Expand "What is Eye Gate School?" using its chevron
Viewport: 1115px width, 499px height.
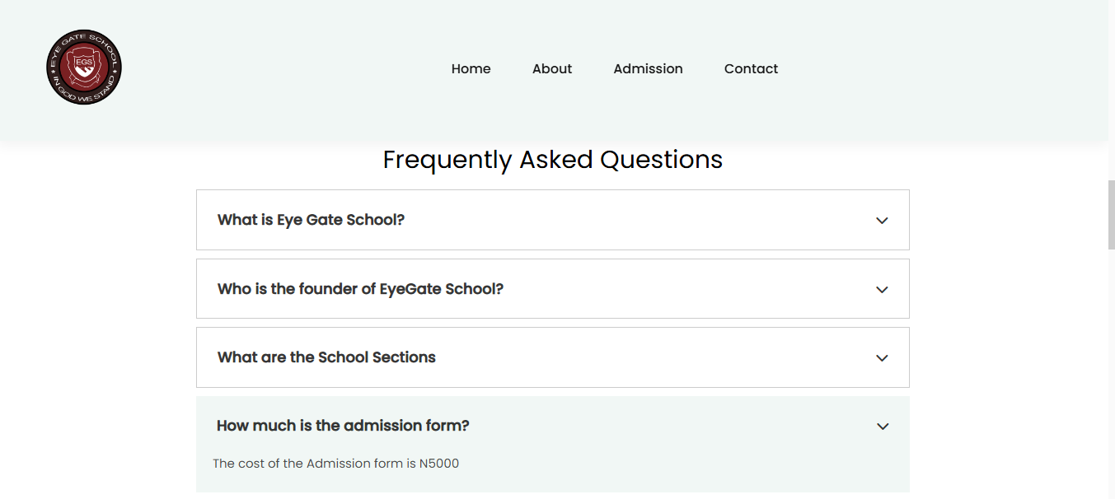pos(882,221)
